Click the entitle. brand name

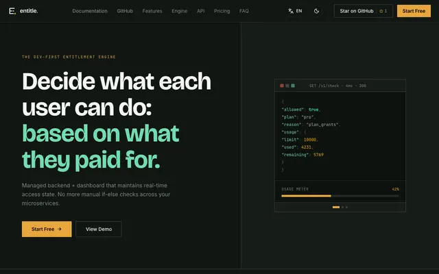(x=29, y=11)
